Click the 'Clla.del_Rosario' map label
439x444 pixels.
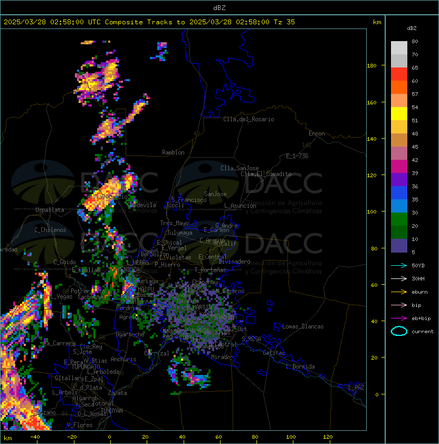click(249, 119)
